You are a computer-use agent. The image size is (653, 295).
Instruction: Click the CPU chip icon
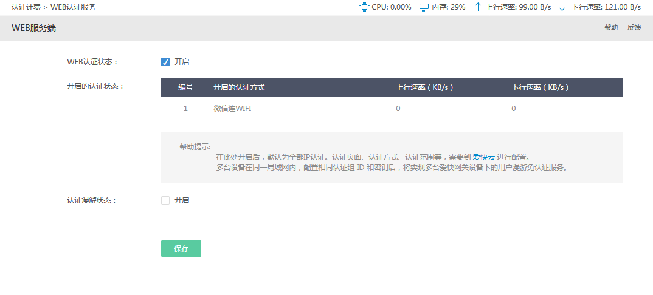pos(364,7)
